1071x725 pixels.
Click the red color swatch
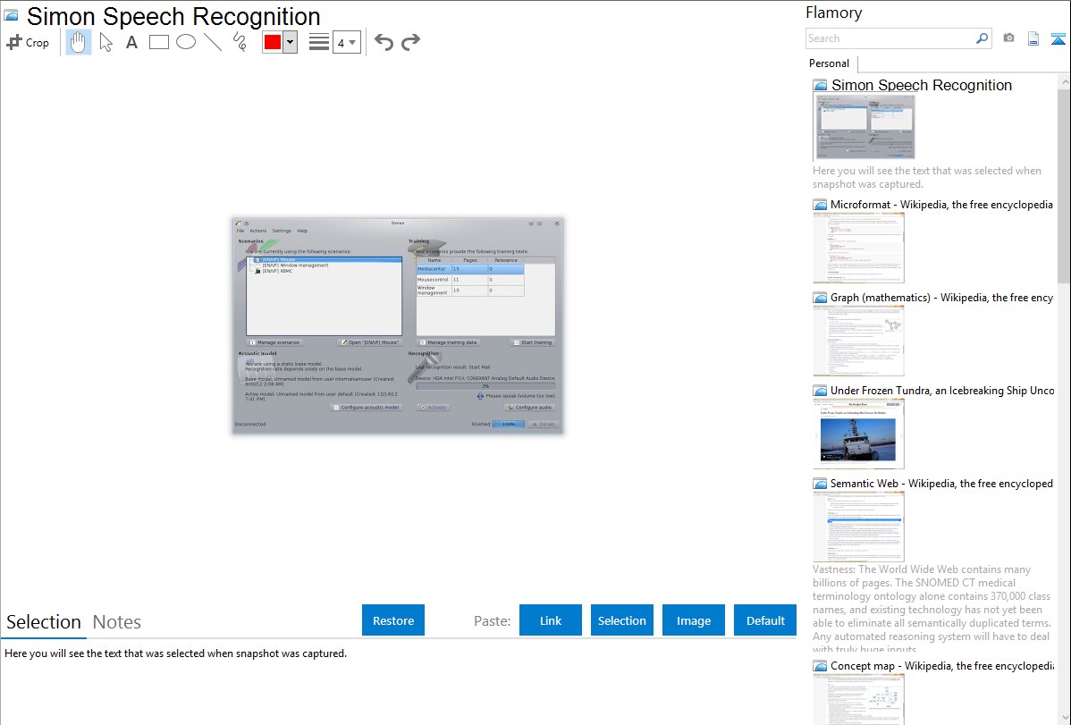tap(273, 42)
